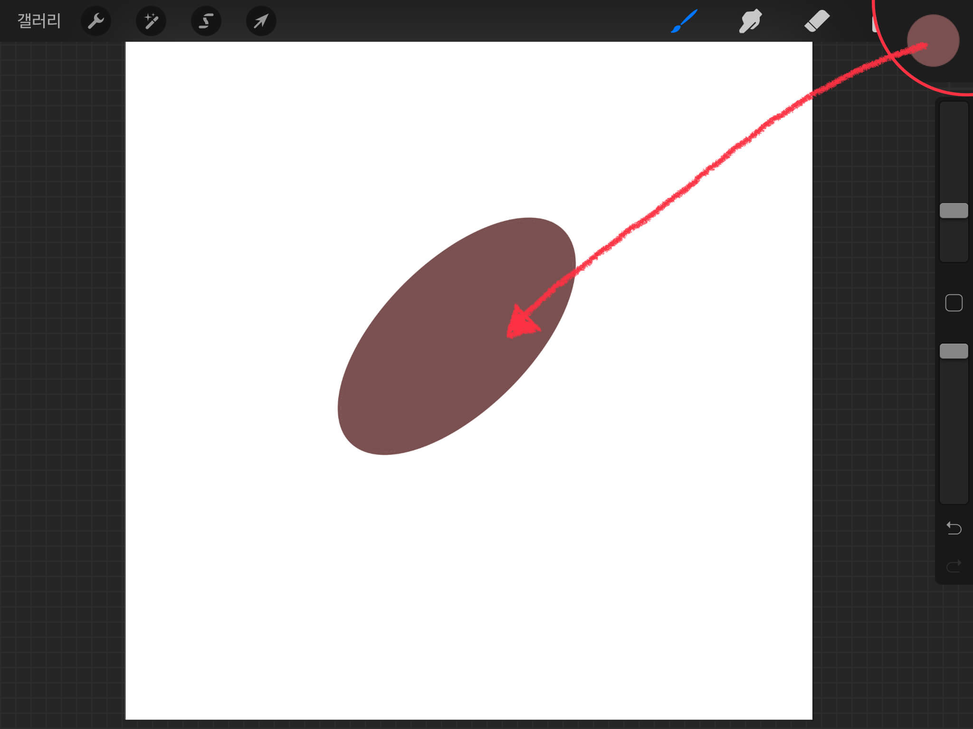
Task: Open the Actions wrench menu
Action: tap(96, 21)
